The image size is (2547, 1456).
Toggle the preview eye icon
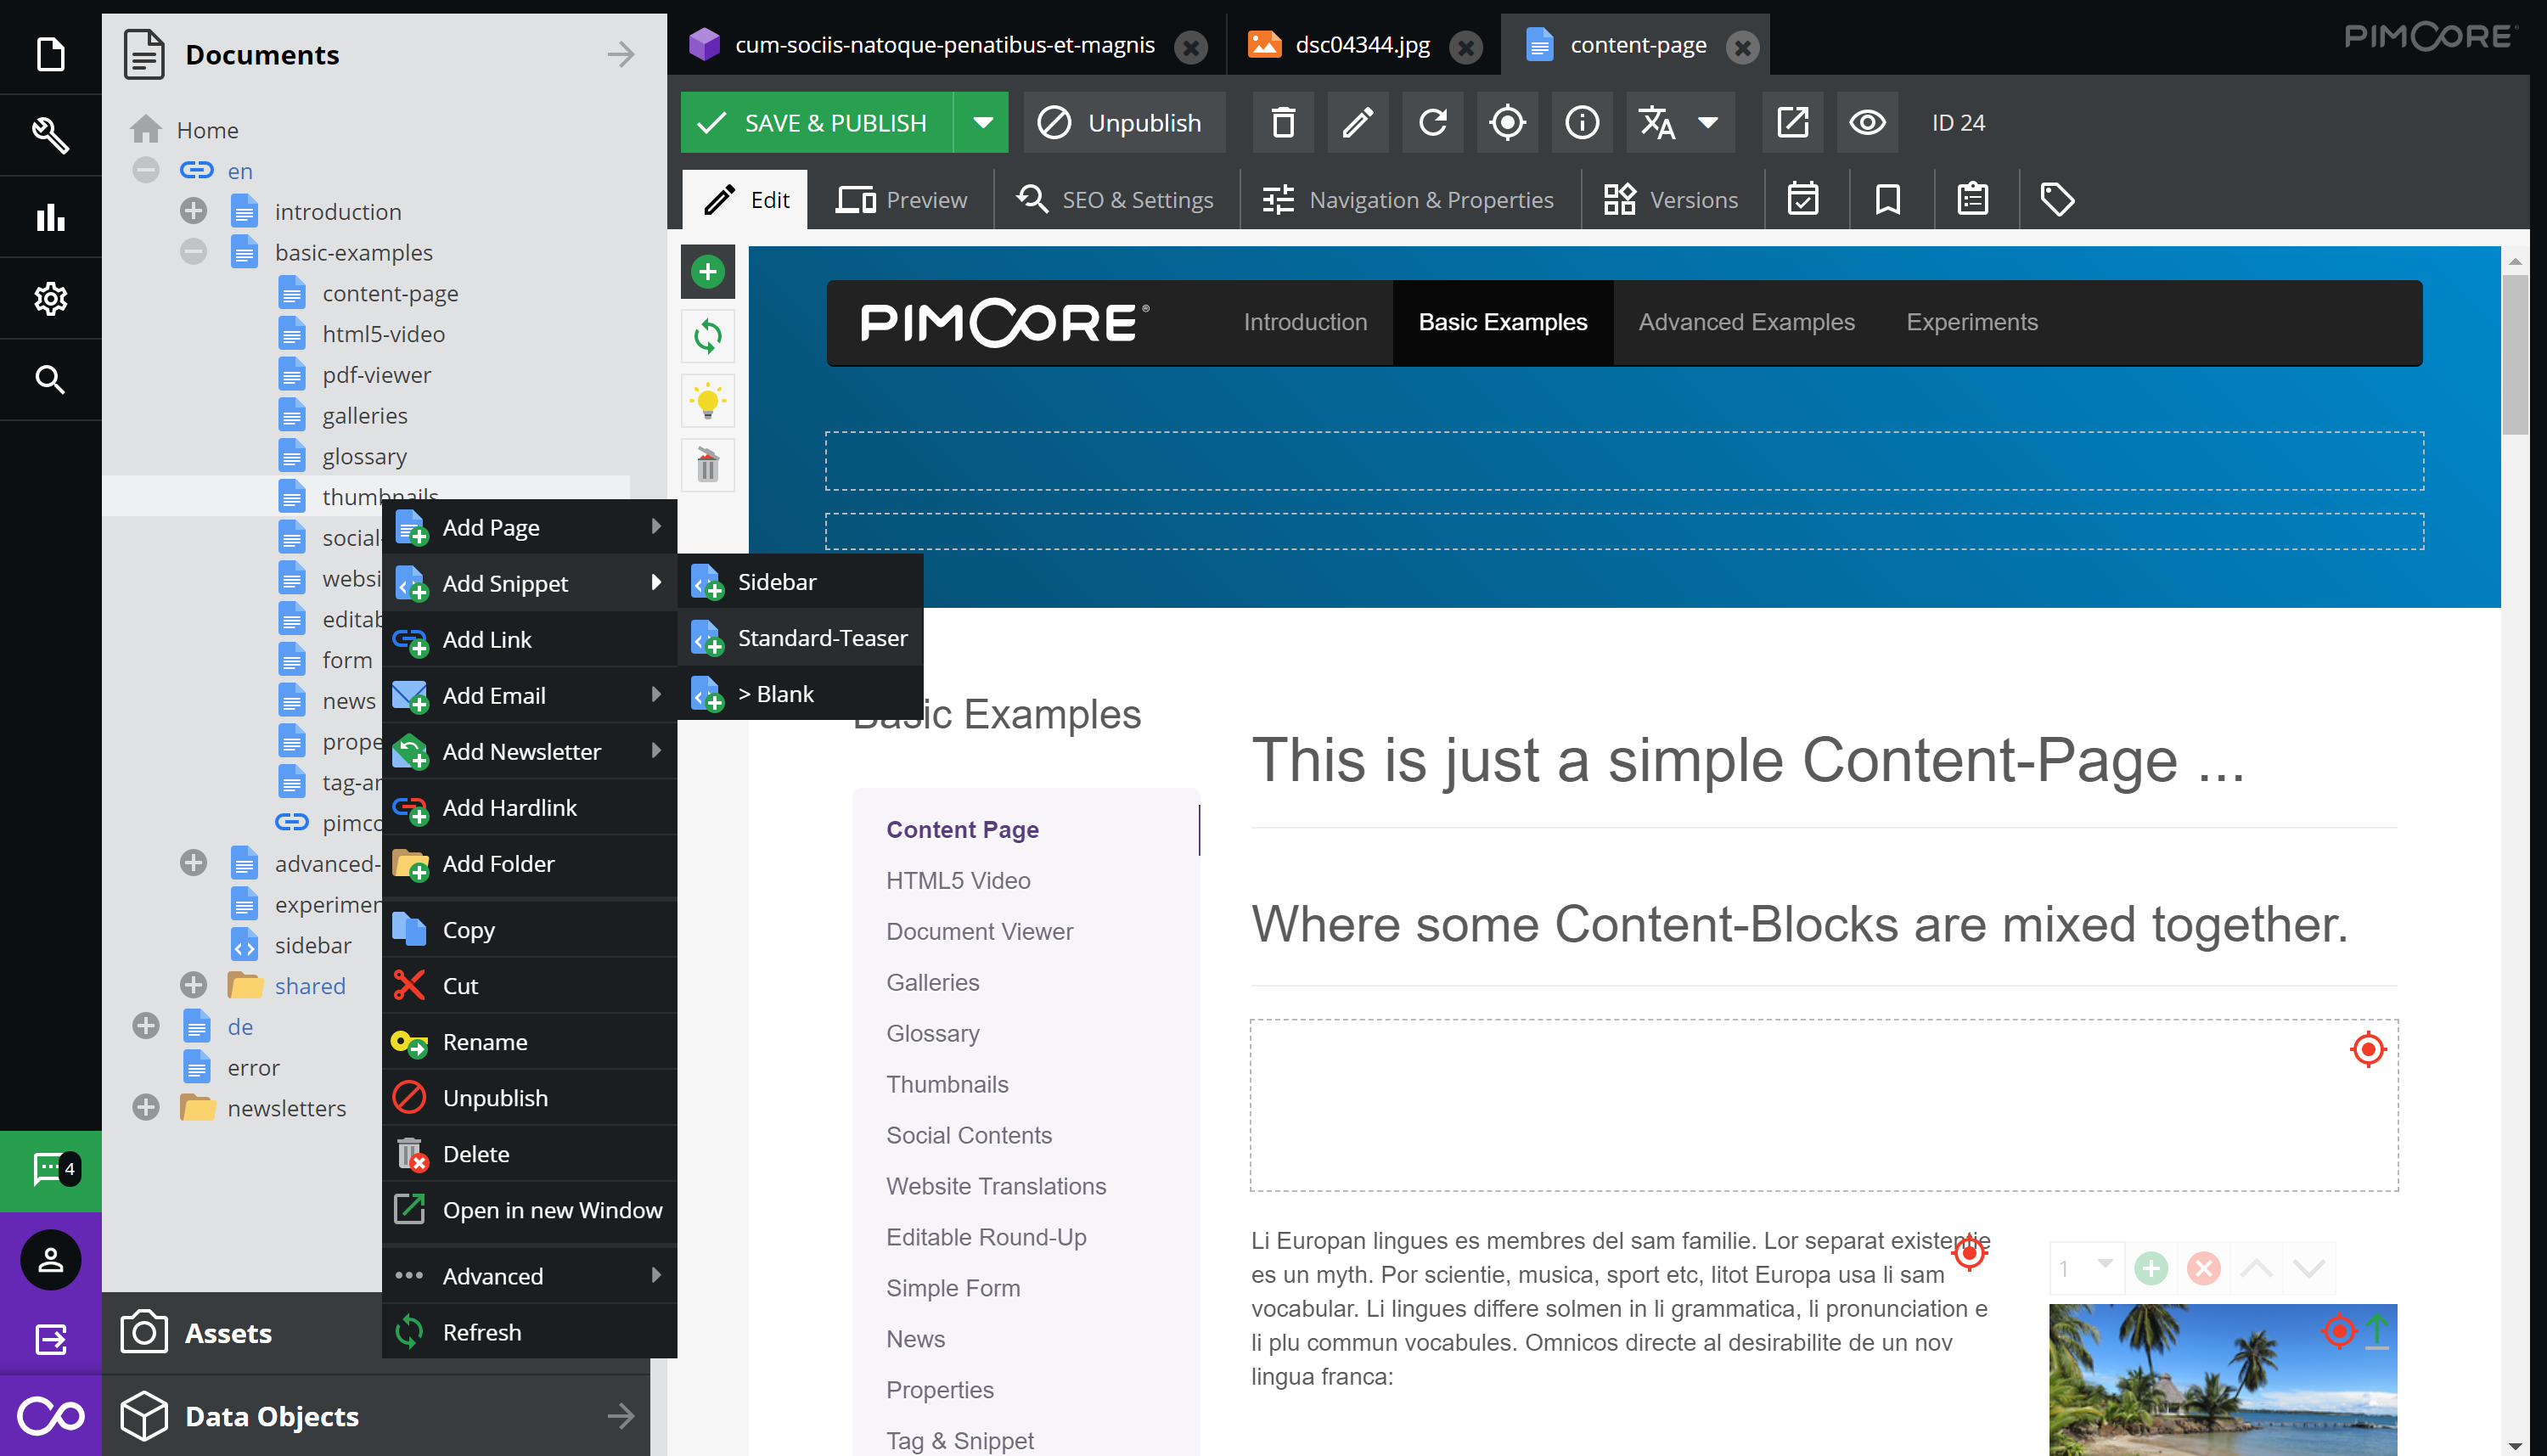tap(1866, 123)
